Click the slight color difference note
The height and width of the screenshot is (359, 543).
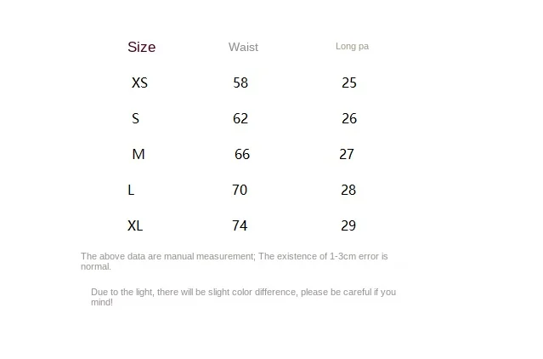[243, 296]
